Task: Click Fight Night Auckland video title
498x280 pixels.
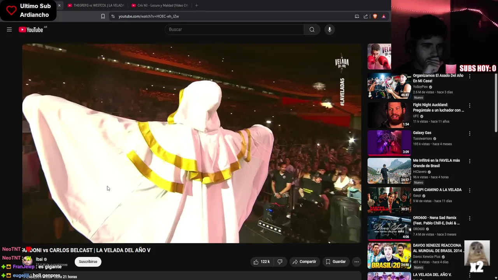Action: [438, 107]
